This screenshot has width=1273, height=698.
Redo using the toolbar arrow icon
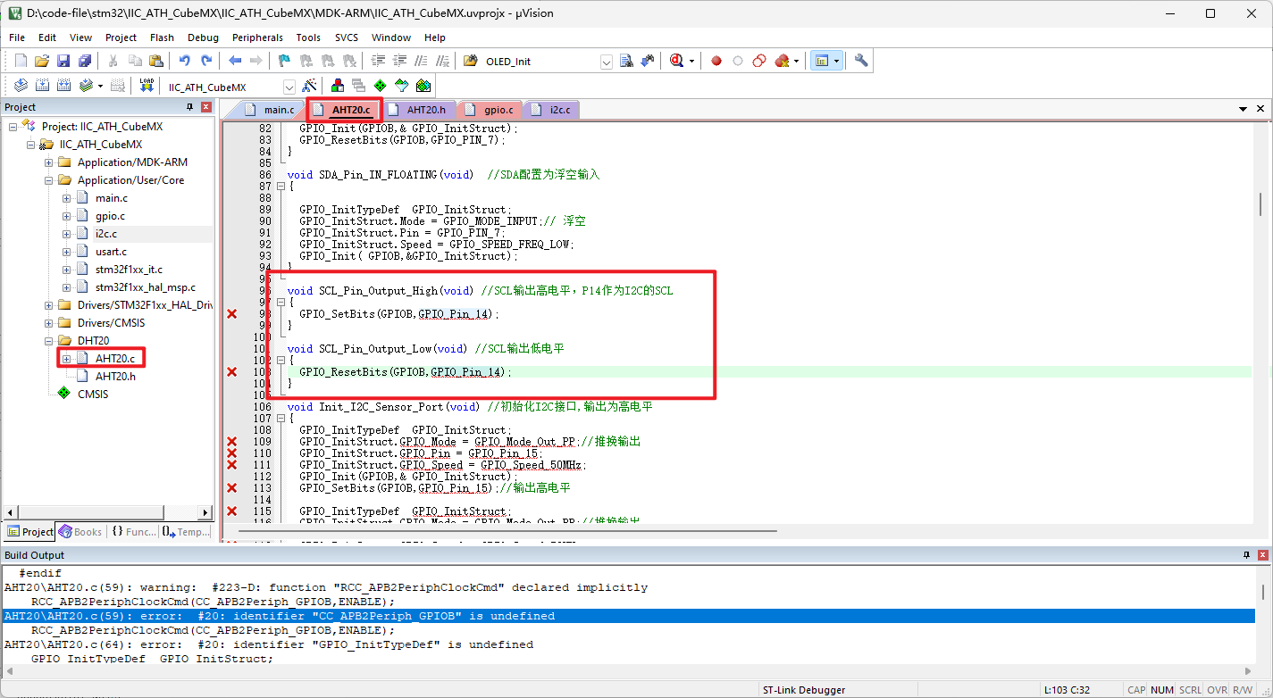[x=206, y=61]
